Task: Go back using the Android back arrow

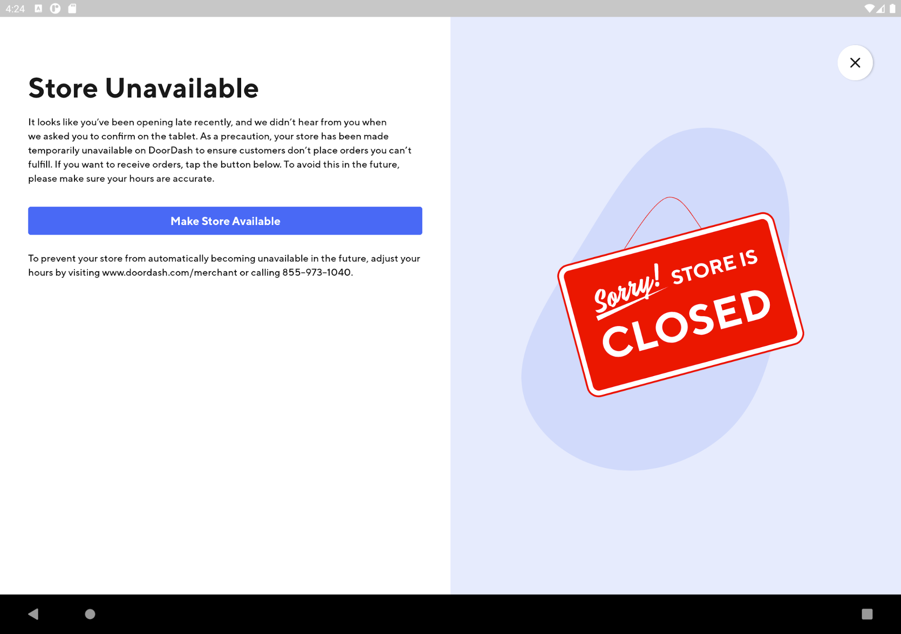Action: point(34,614)
